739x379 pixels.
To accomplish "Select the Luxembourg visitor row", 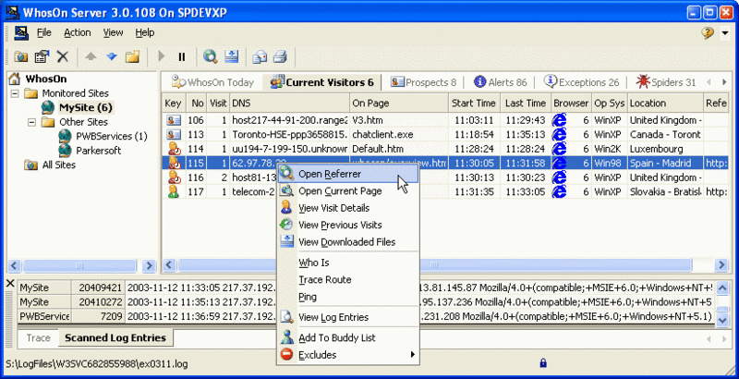I will click(445, 149).
